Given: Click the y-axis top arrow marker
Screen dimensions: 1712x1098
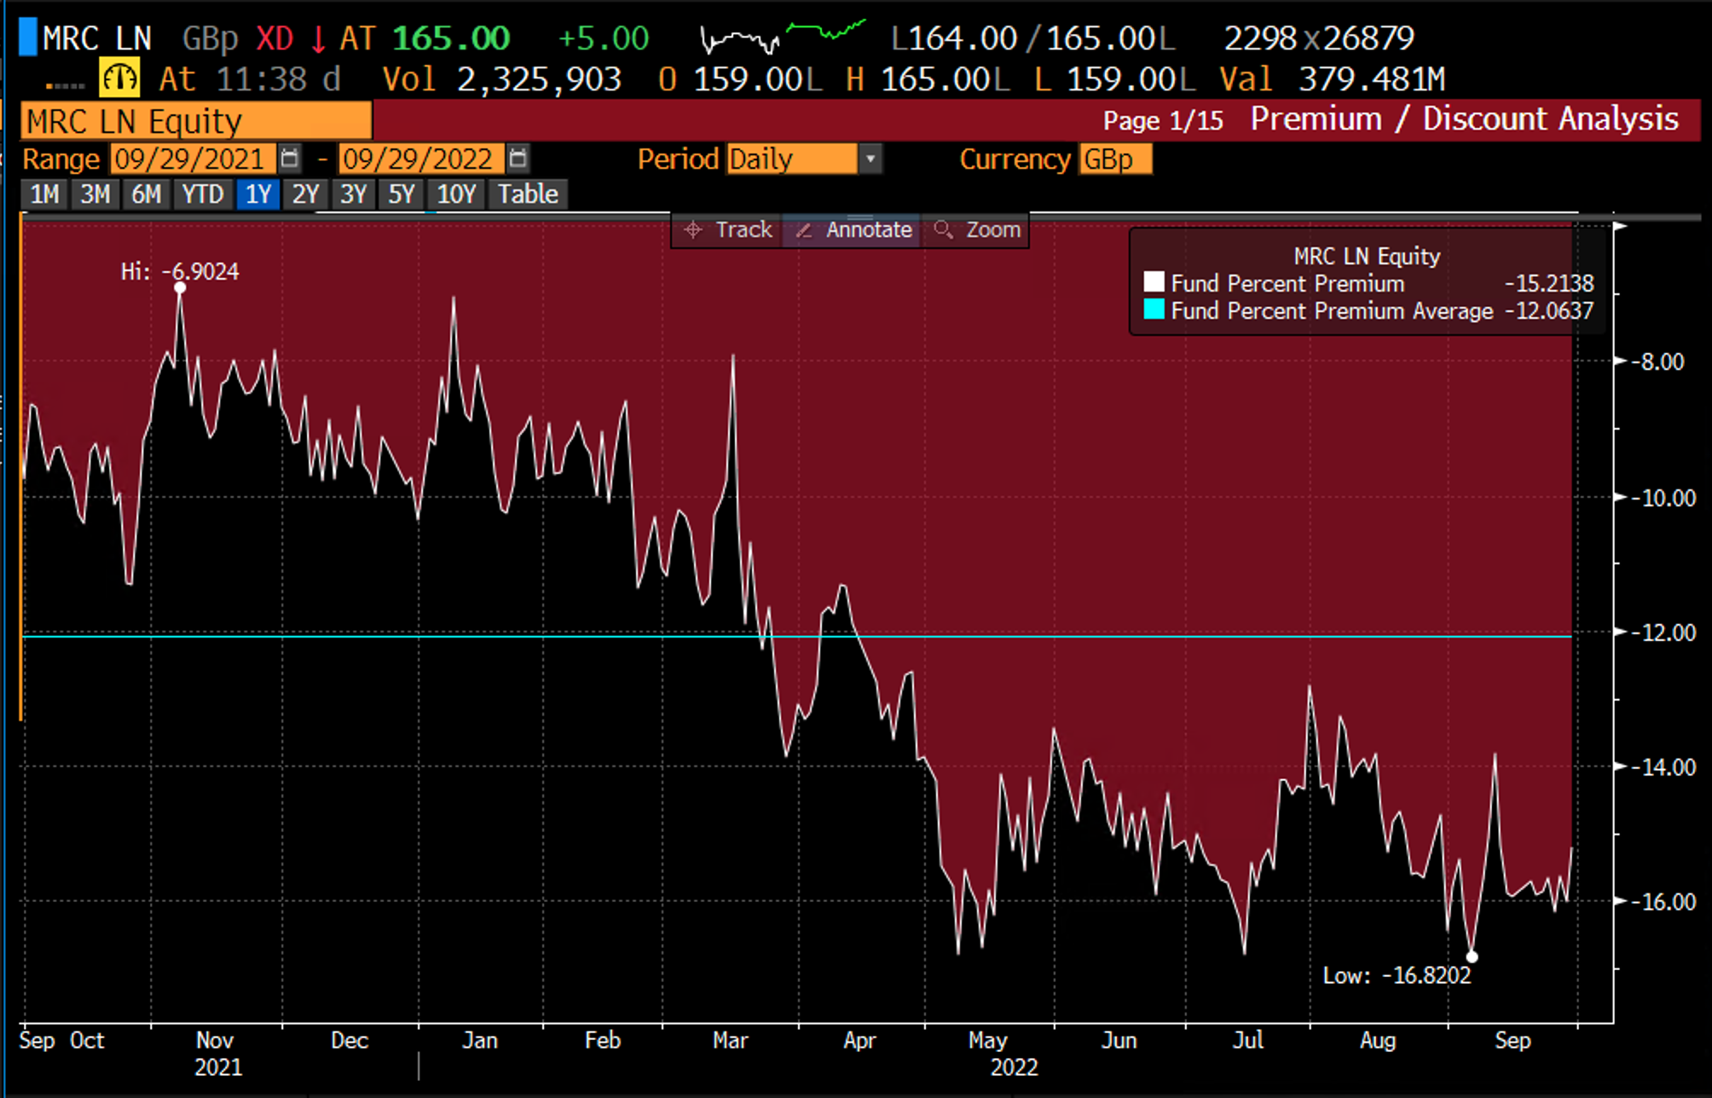Looking at the screenshot, I should point(1621,226).
